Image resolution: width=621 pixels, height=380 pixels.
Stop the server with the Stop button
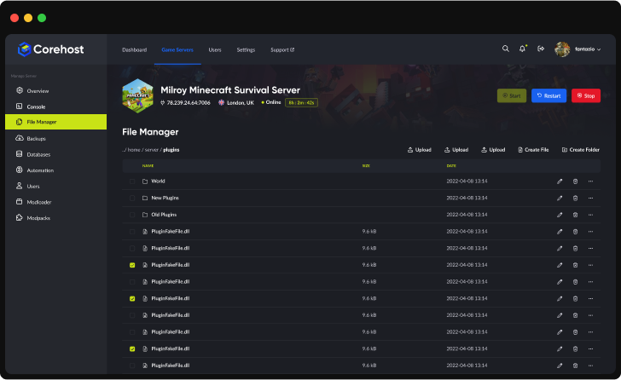(x=586, y=95)
